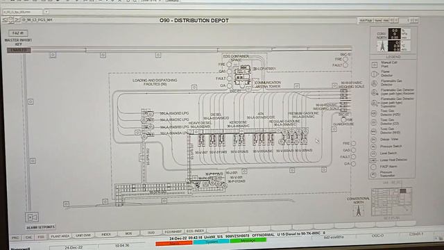Click the LEGEND header
The image size is (444, 250).
(x=393, y=57)
